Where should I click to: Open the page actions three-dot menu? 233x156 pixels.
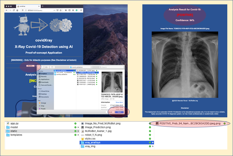pyautogui.click(x=54, y=10)
